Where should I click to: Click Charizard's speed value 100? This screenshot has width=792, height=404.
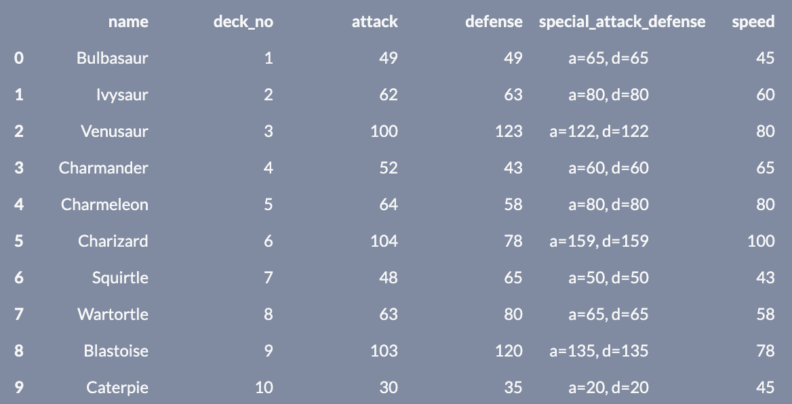click(761, 241)
